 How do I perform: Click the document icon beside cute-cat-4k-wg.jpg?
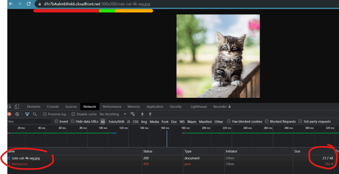pos(9,158)
